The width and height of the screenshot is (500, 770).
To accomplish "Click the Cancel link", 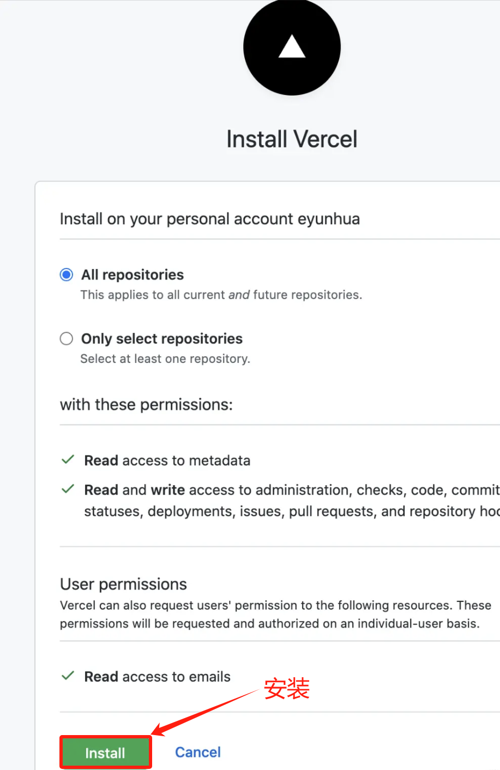I will (198, 752).
